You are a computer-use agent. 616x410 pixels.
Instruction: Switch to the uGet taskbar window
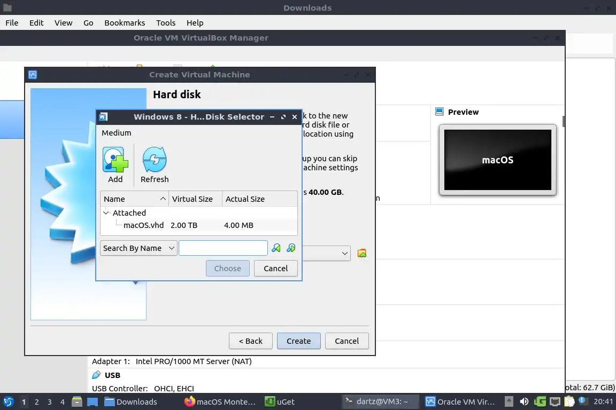pos(280,402)
